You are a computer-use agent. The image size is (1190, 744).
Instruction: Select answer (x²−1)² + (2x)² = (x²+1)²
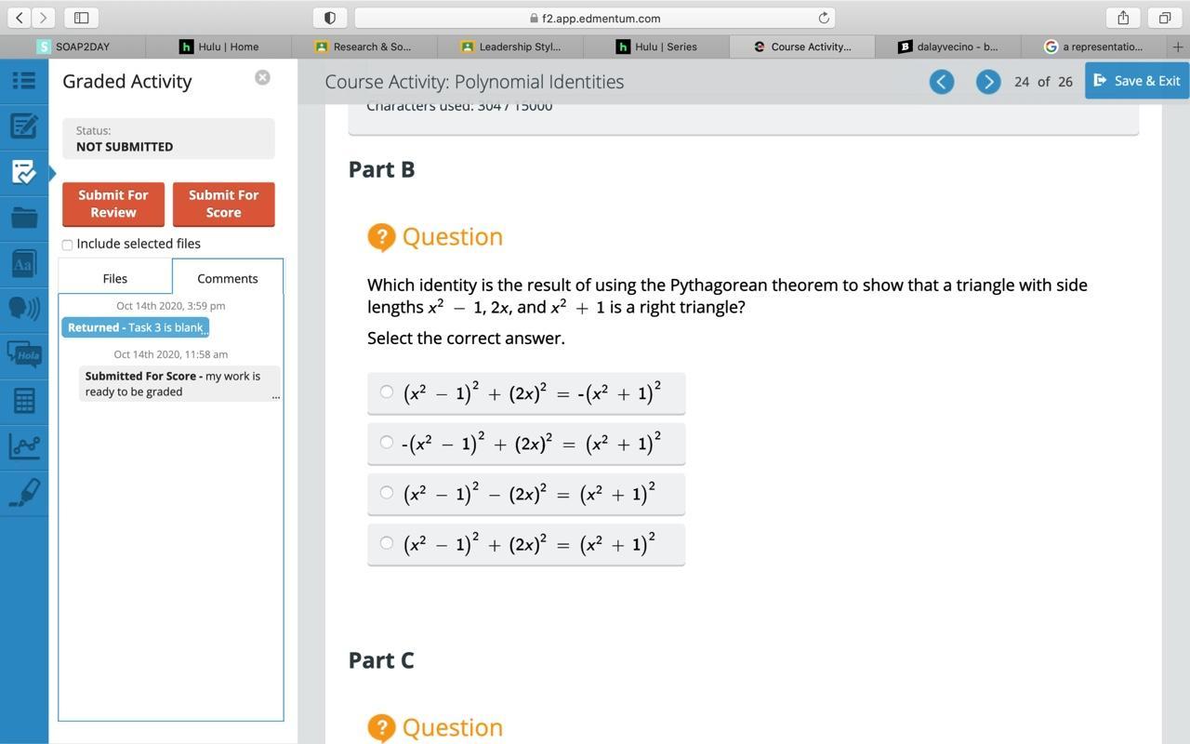click(526, 544)
